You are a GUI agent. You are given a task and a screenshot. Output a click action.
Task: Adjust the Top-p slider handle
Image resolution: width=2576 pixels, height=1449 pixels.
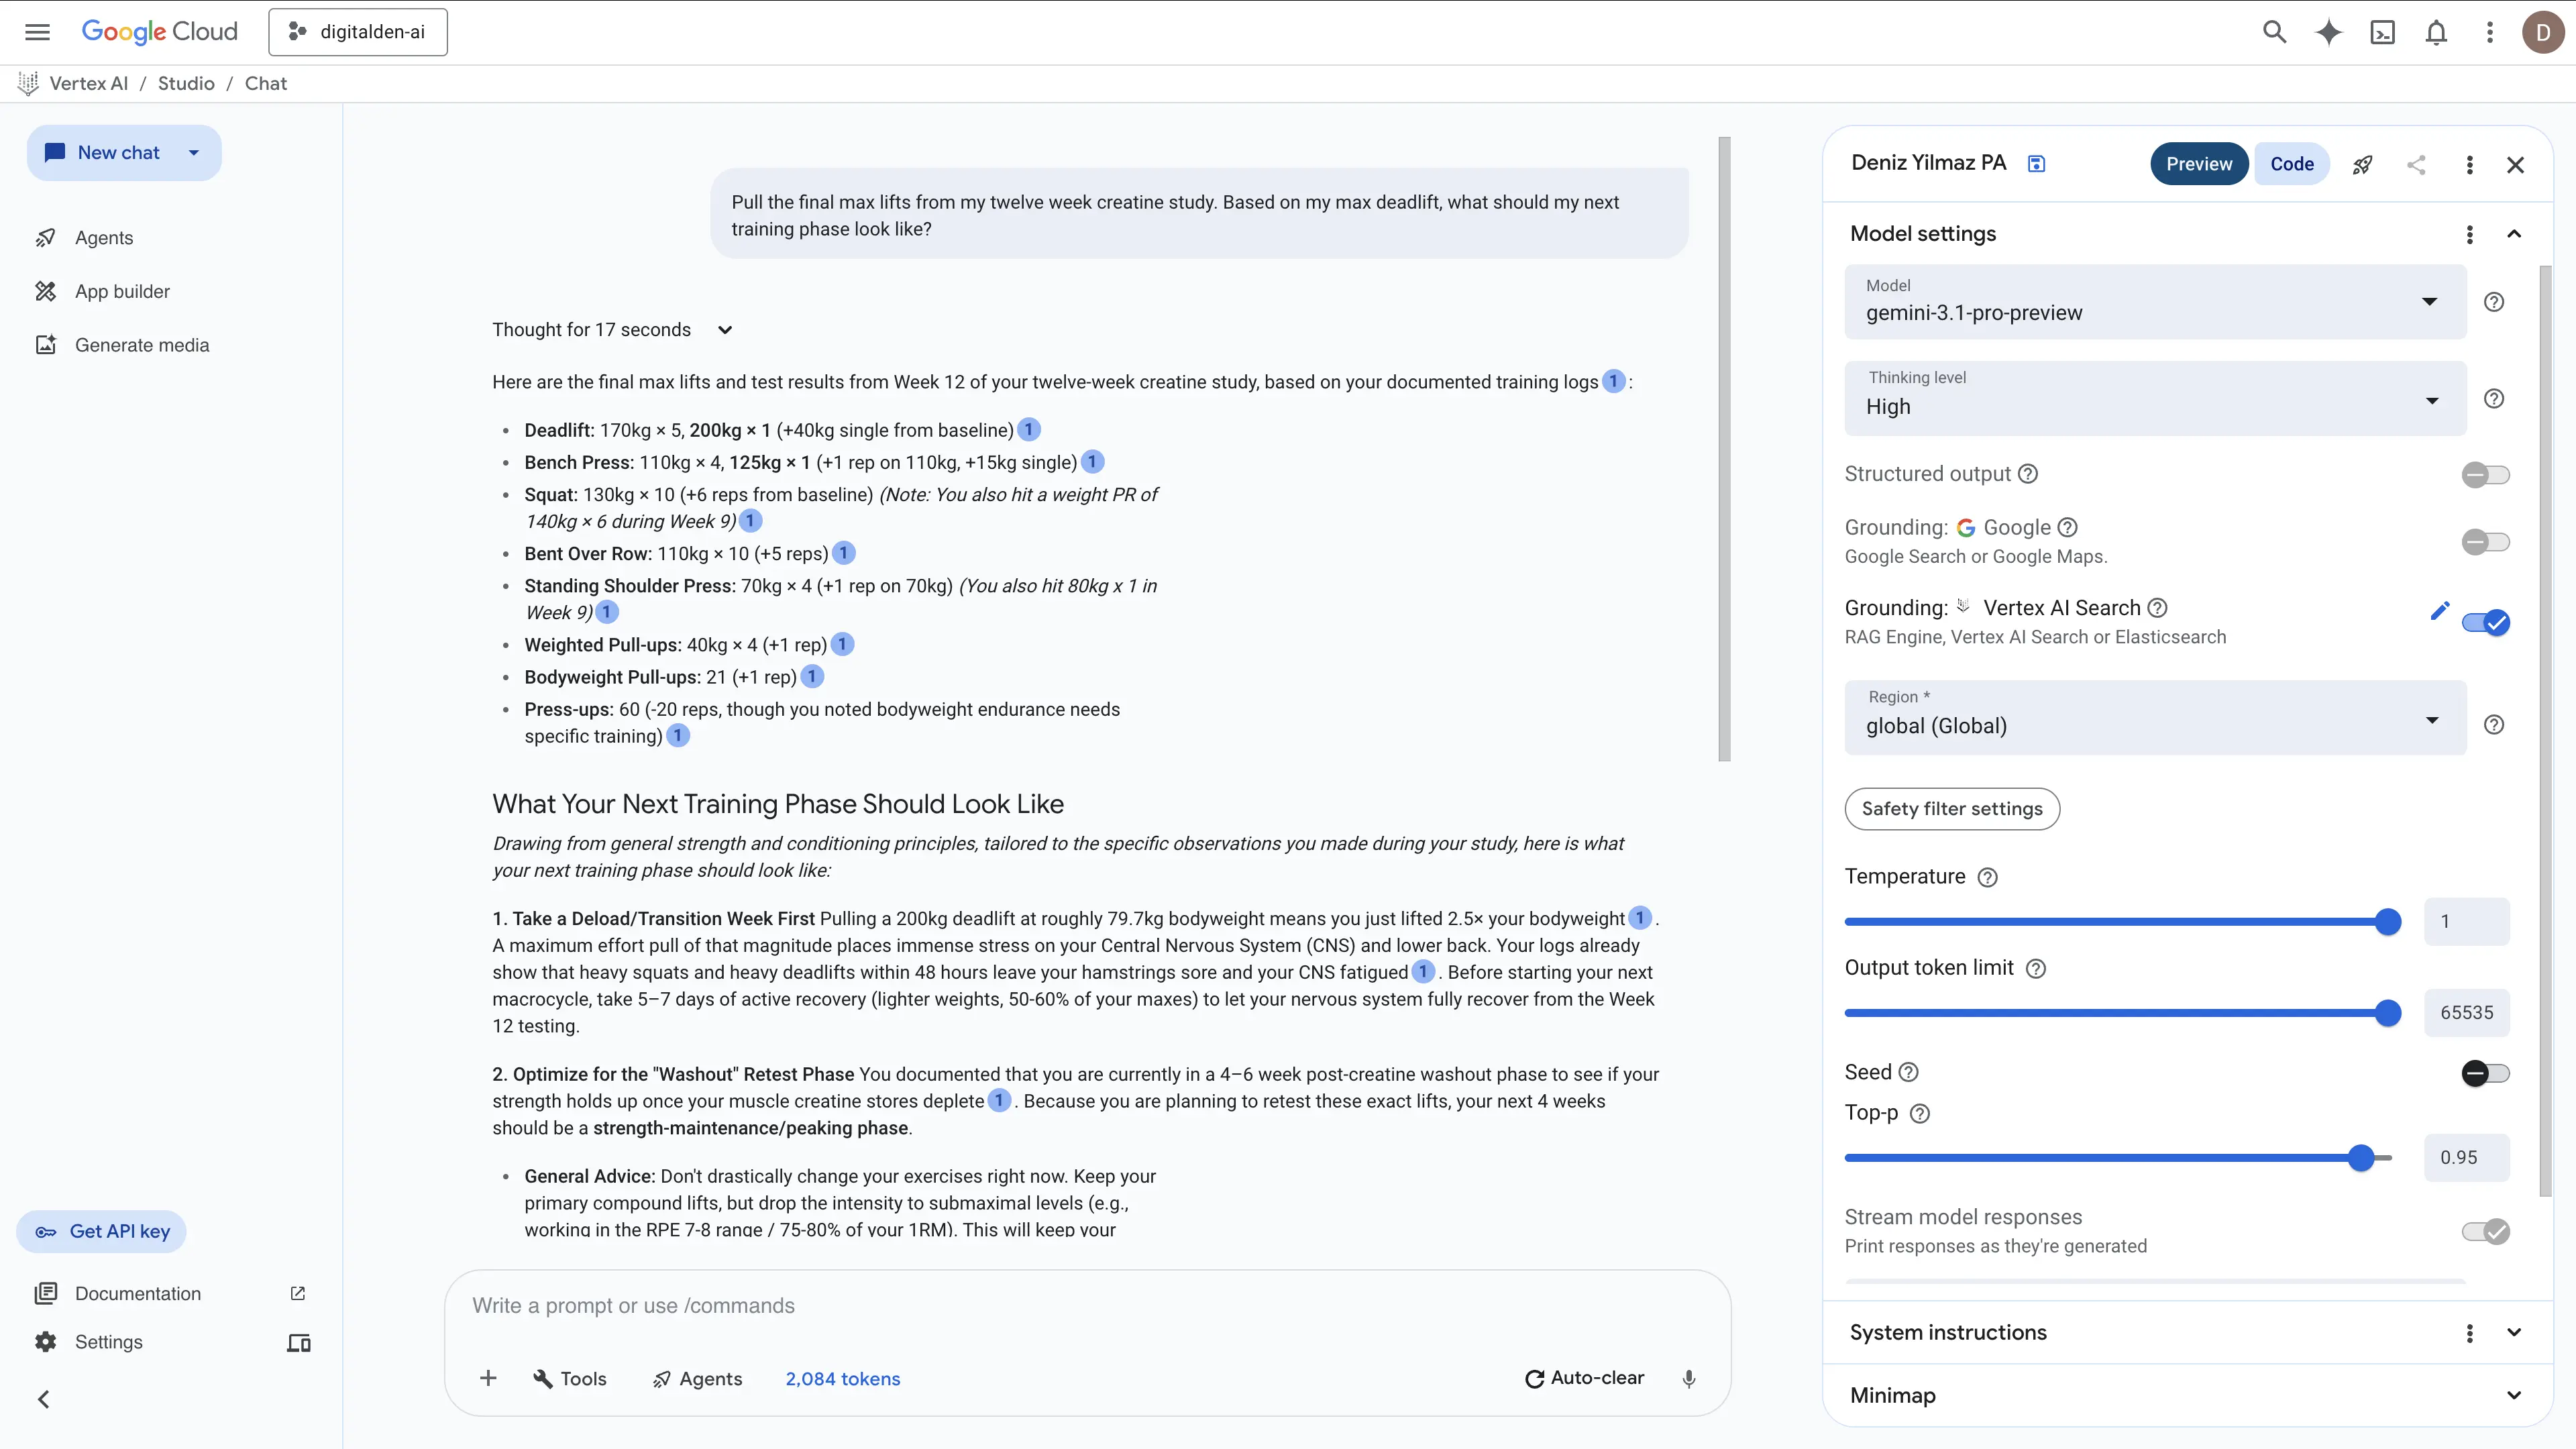point(2361,1158)
